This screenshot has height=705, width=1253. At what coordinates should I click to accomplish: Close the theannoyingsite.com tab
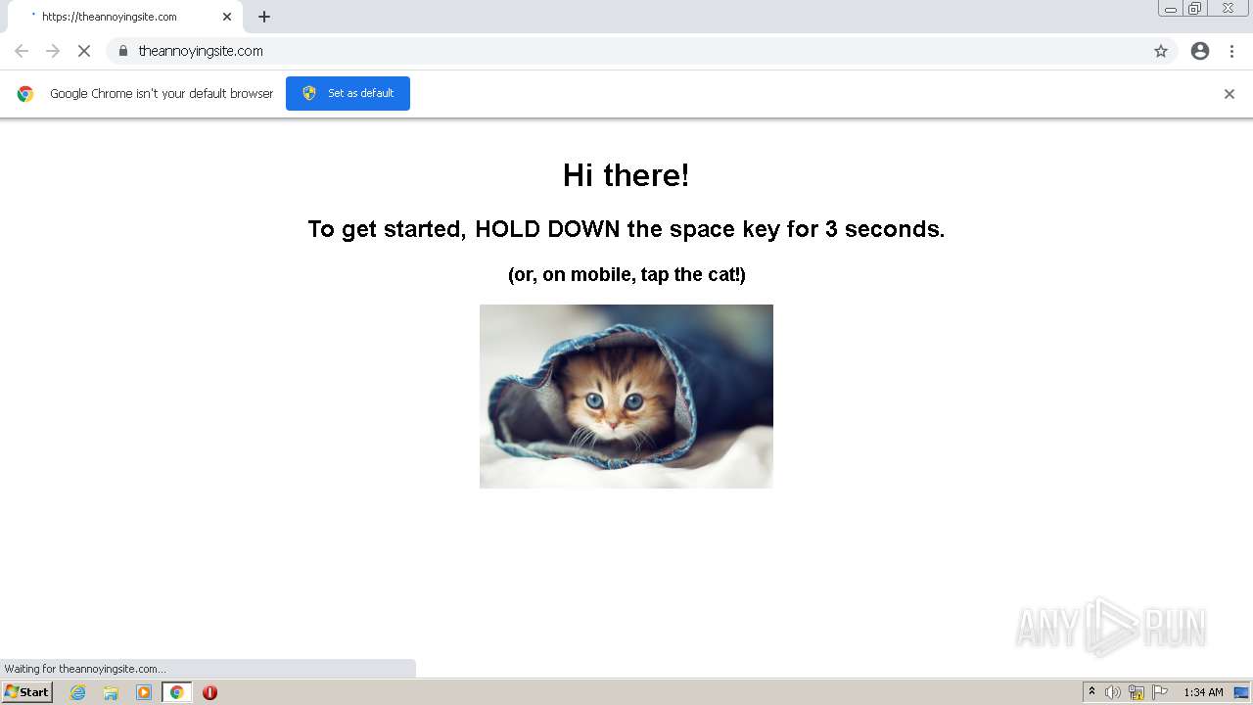pos(227,17)
